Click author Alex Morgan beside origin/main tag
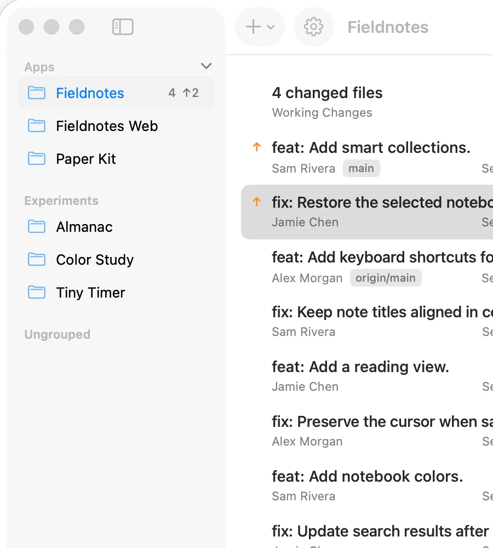The height and width of the screenshot is (548, 493). pos(307,278)
